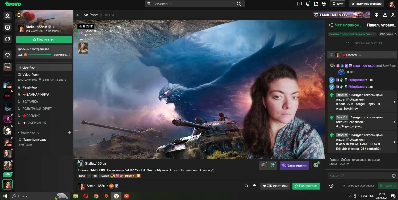Open File Explorer in taskbar
Image resolution: width=398 pixels, height=200 pixels.
click(x=75, y=196)
